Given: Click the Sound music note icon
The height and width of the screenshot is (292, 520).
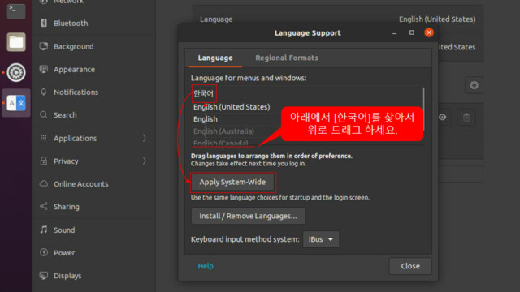Looking at the screenshot, I should [44, 230].
